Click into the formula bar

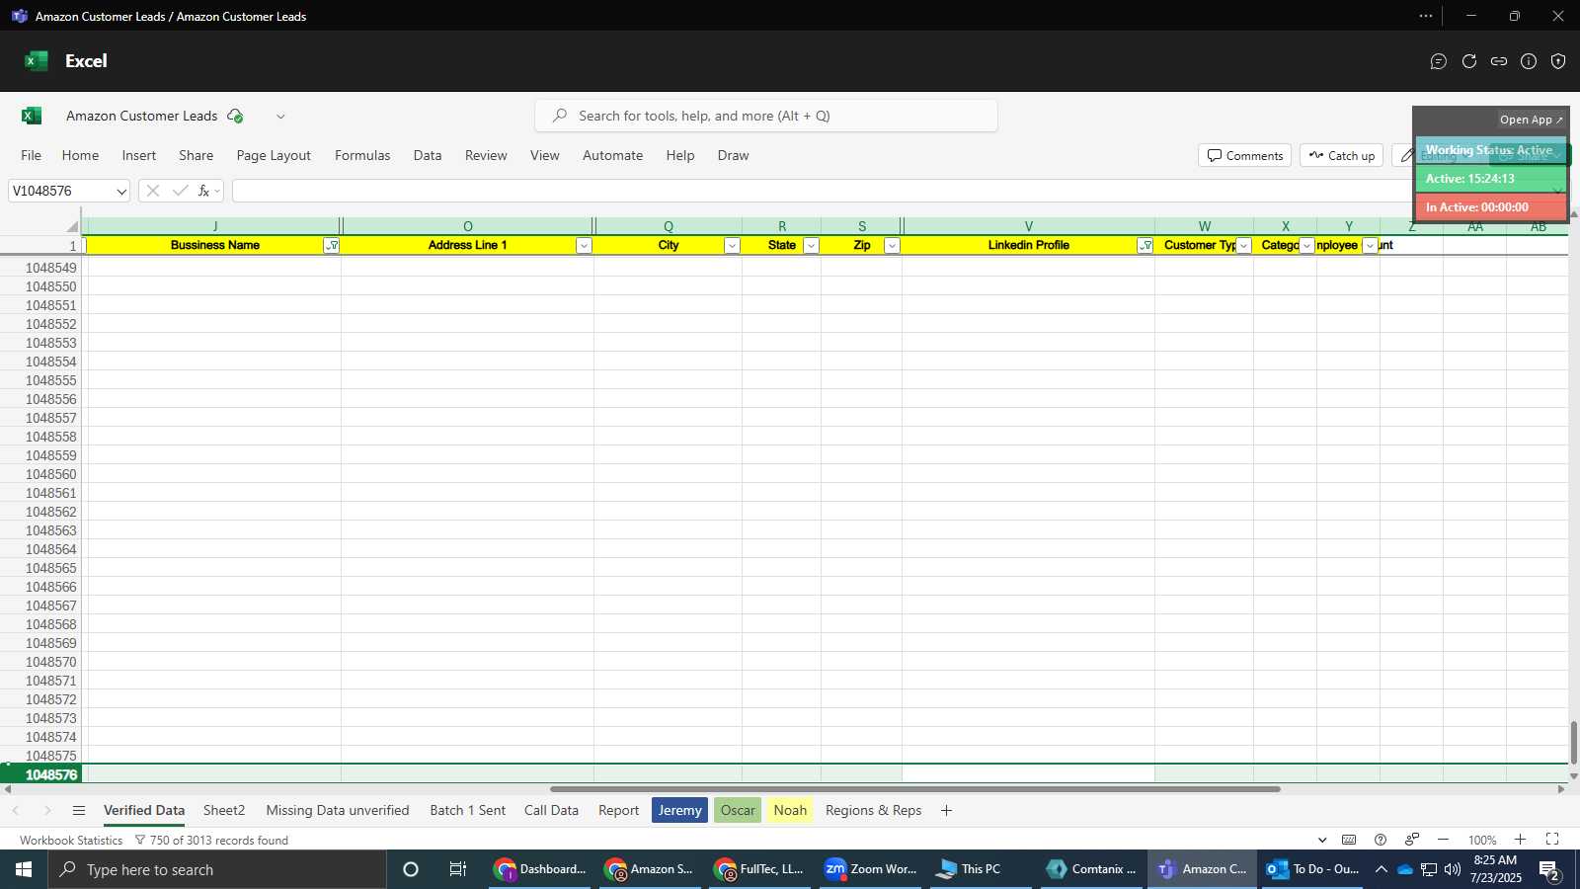(820, 191)
